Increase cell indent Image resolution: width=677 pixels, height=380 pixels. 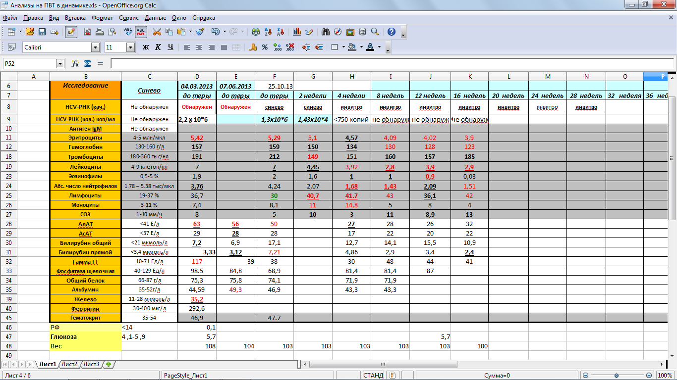[318, 47]
